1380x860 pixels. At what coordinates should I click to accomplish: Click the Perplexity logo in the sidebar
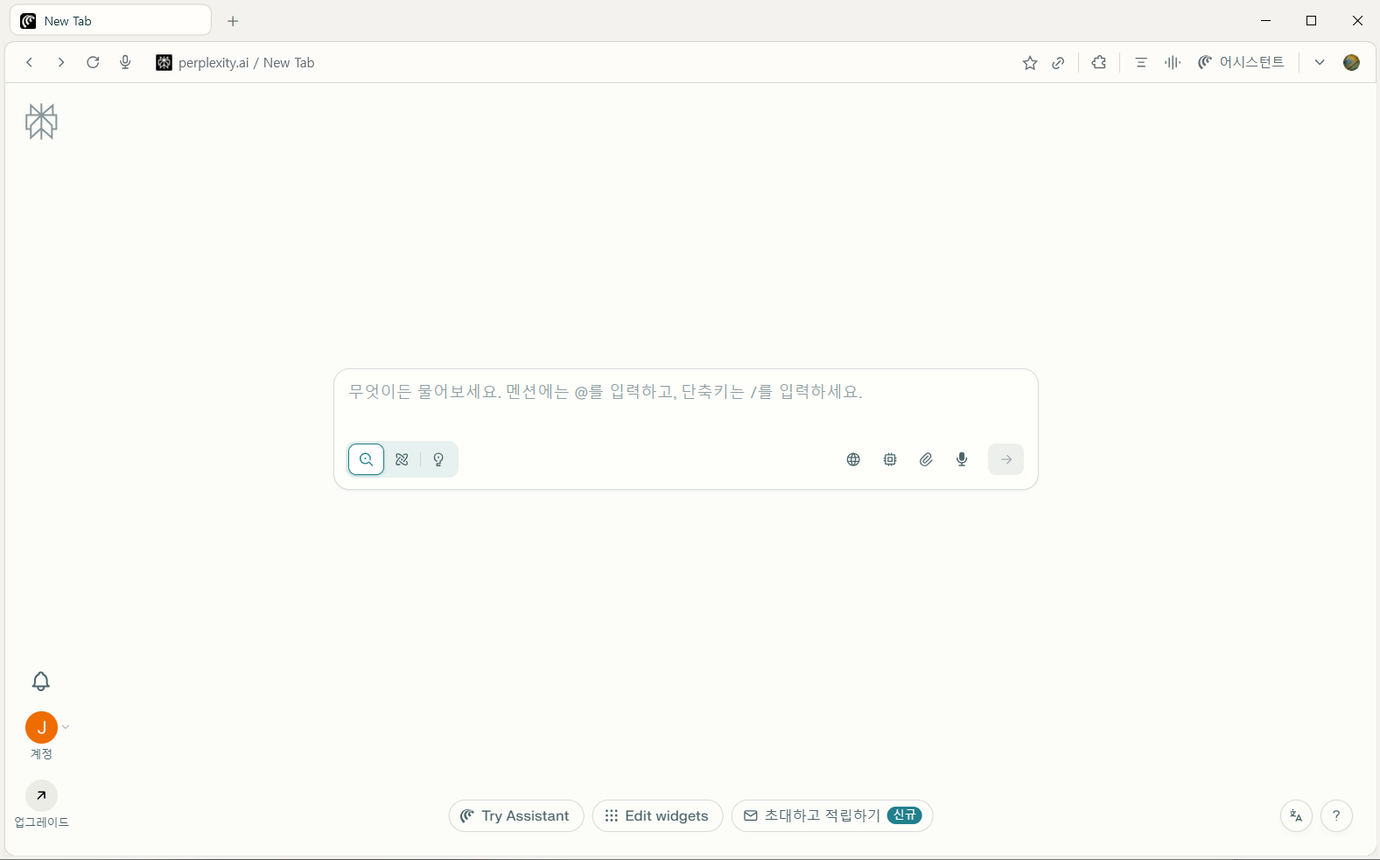[x=41, y=122]
